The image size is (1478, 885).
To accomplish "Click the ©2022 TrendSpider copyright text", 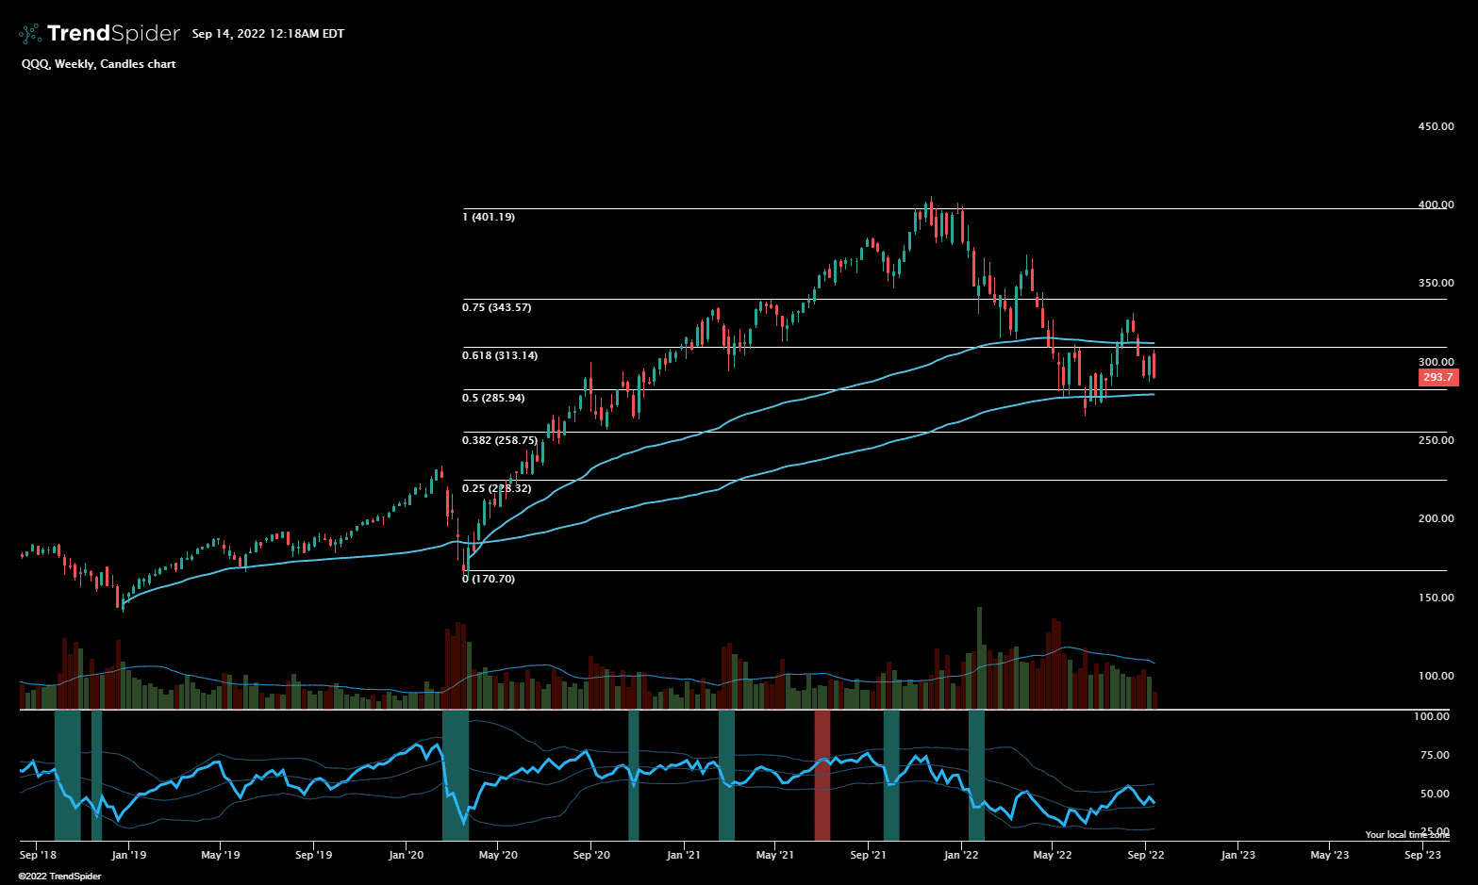I will click(x=59, y=877).
